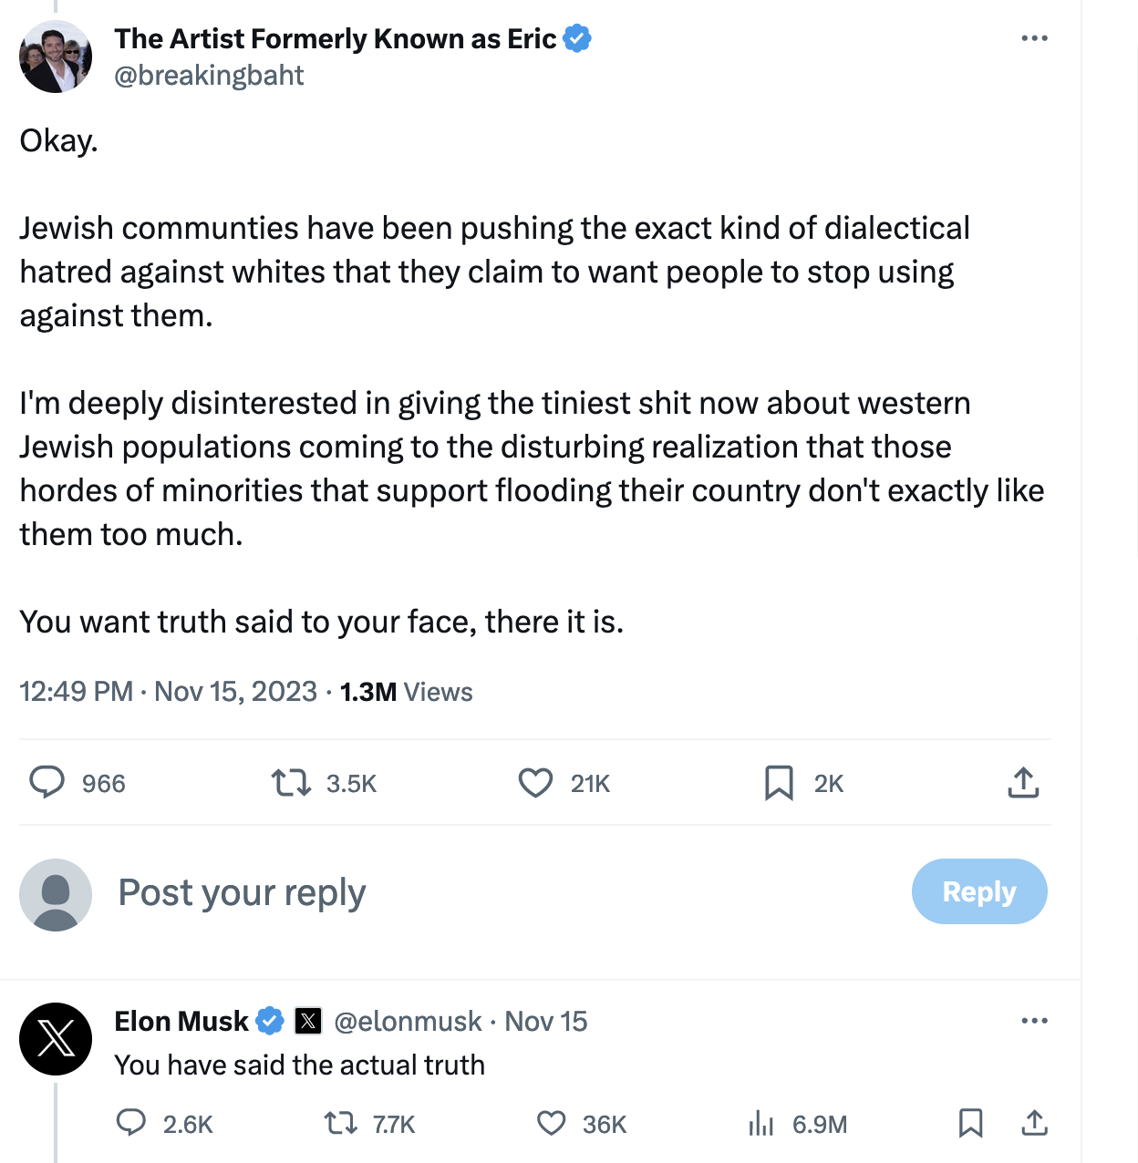Open @breakingbaht profile picture
Viewport: 1138px width, 1163px height.
click(x=56, y=57)
